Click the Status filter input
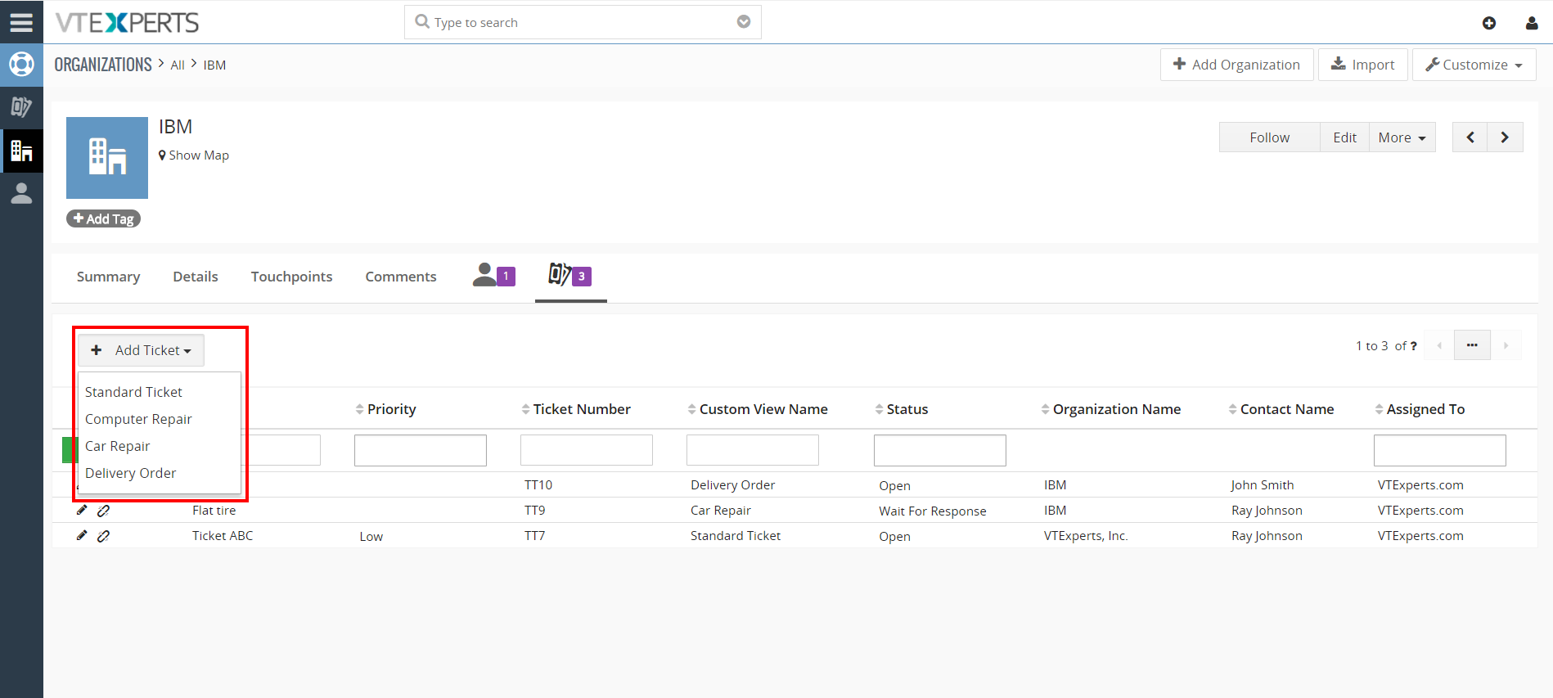 [940, 450]
